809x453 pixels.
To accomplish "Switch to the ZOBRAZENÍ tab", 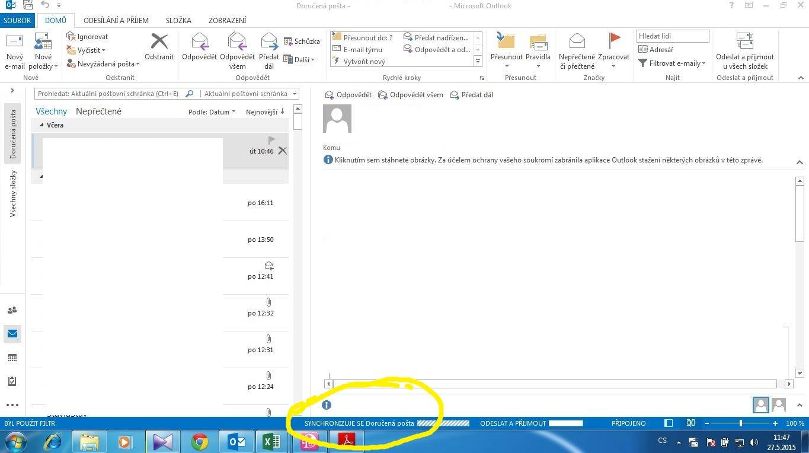I will pyautogui.click(x=226, y=20).
